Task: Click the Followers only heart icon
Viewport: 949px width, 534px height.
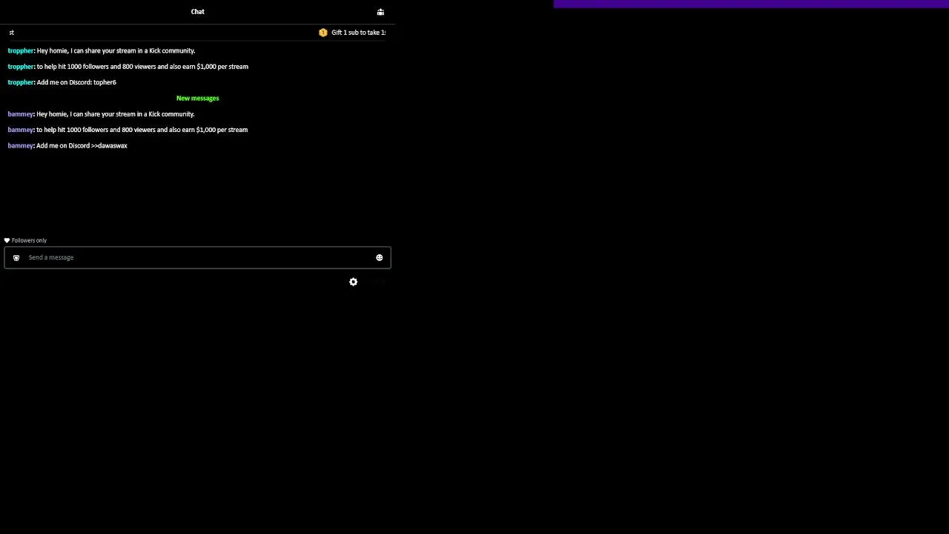Action: 7,240
